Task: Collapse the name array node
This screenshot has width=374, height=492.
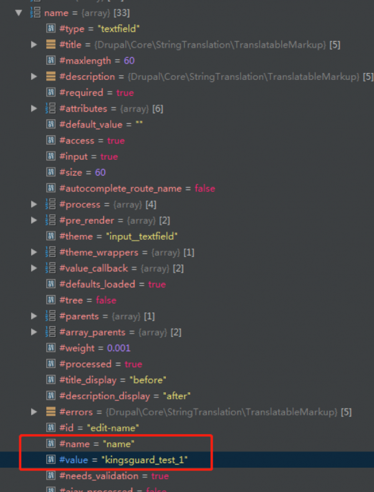Action: (17, 12)
